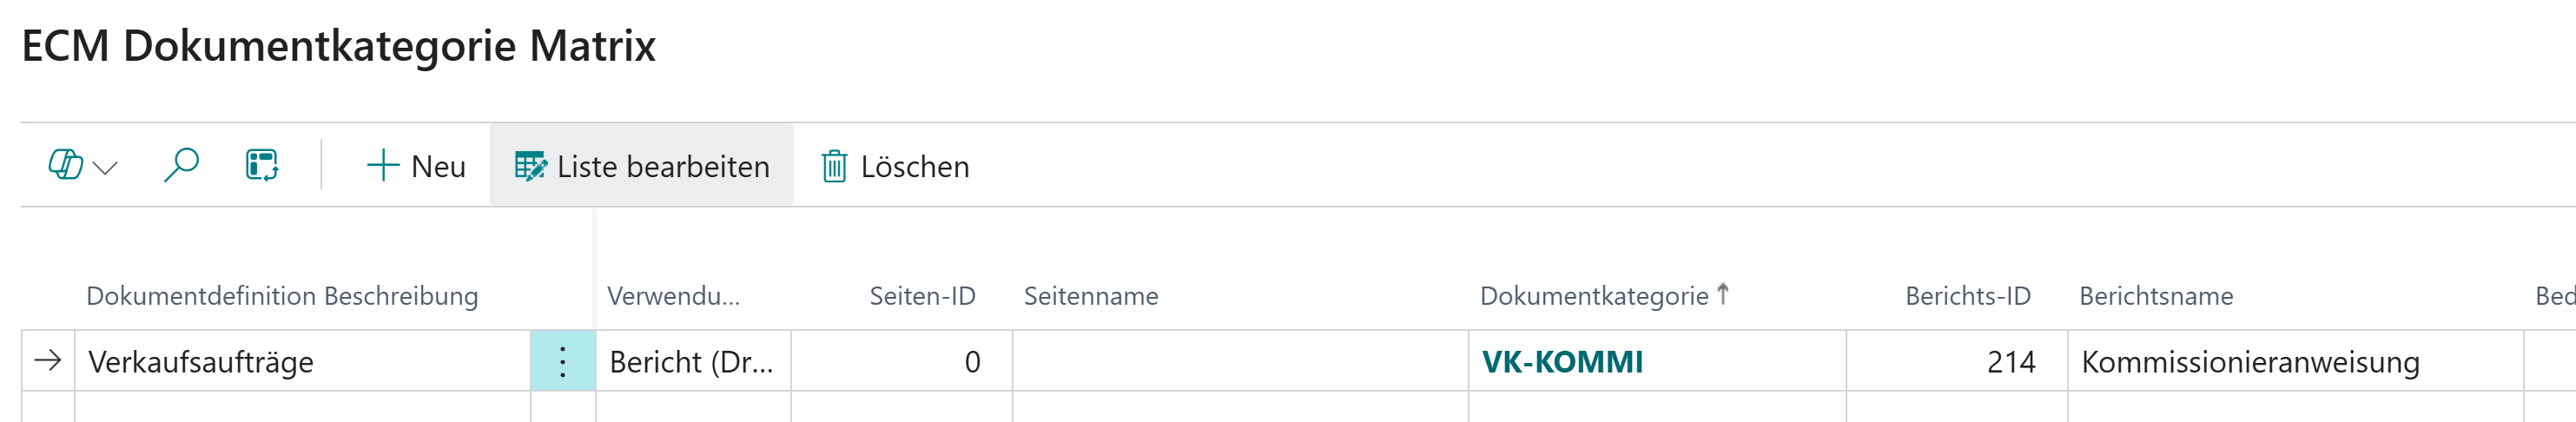Open the analysis mode table icon
Viewport: 2576px width, 422px height.
pos(262,165)
